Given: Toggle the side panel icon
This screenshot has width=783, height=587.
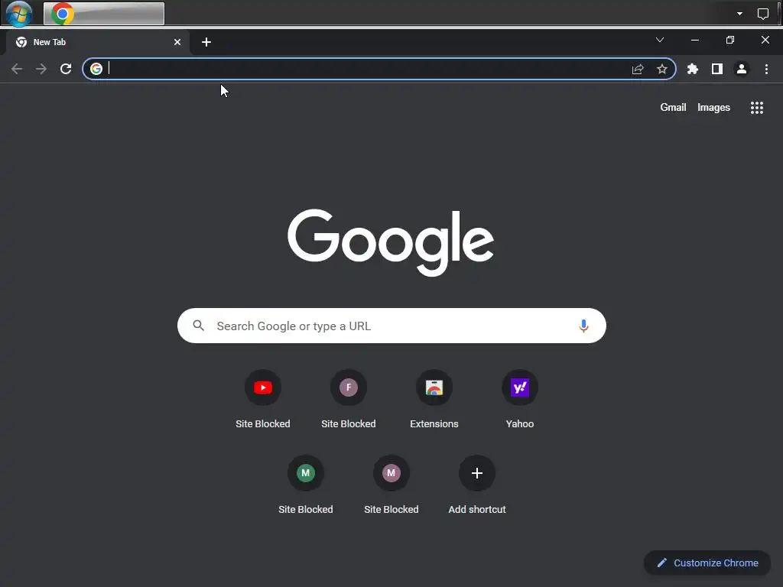Looking at the screenshot, I should 717,69.
